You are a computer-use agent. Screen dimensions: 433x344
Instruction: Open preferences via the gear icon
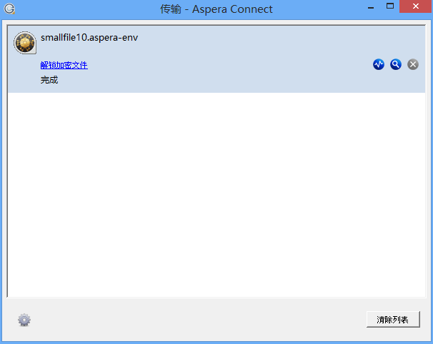(24, 320)
